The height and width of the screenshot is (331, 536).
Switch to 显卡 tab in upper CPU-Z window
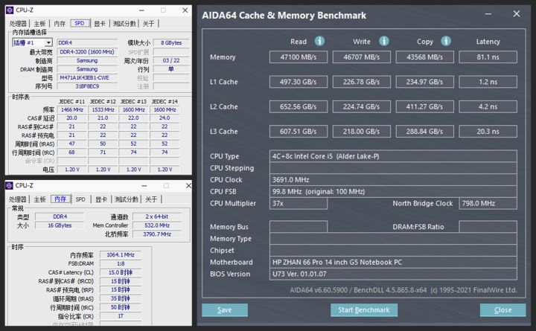[x=100, y=24]
